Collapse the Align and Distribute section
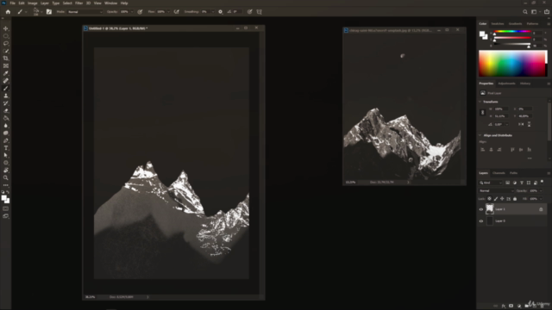 (480, 135)
